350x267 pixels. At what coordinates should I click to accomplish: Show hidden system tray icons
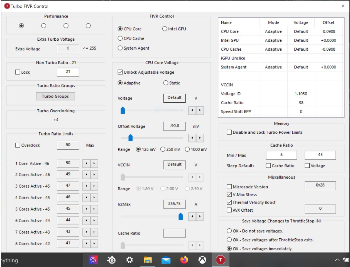[337, 260]
